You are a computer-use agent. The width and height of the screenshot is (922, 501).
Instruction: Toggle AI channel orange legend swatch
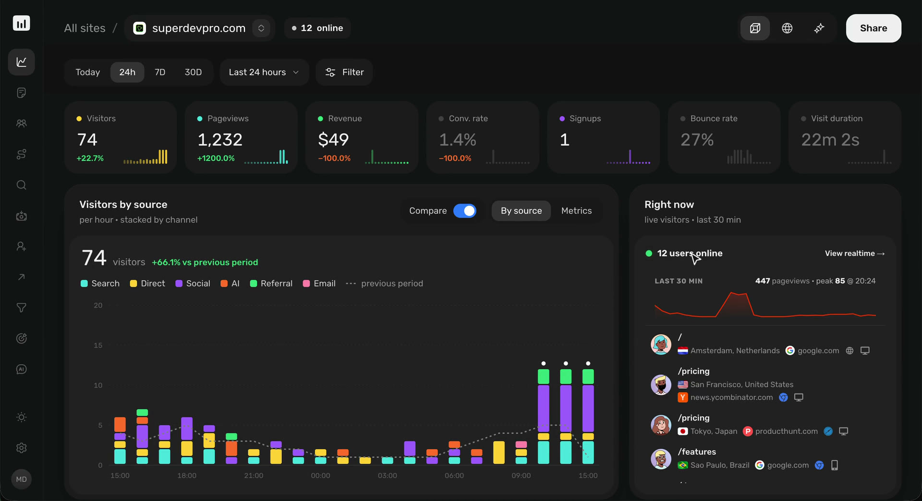click(x=224, y=284)
